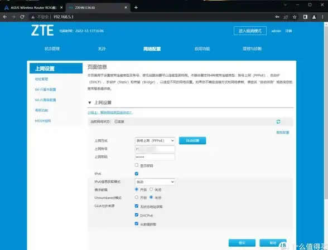Click the 取消 cancel button
Screen dimensions: 328x250
[x=273, y=243]
